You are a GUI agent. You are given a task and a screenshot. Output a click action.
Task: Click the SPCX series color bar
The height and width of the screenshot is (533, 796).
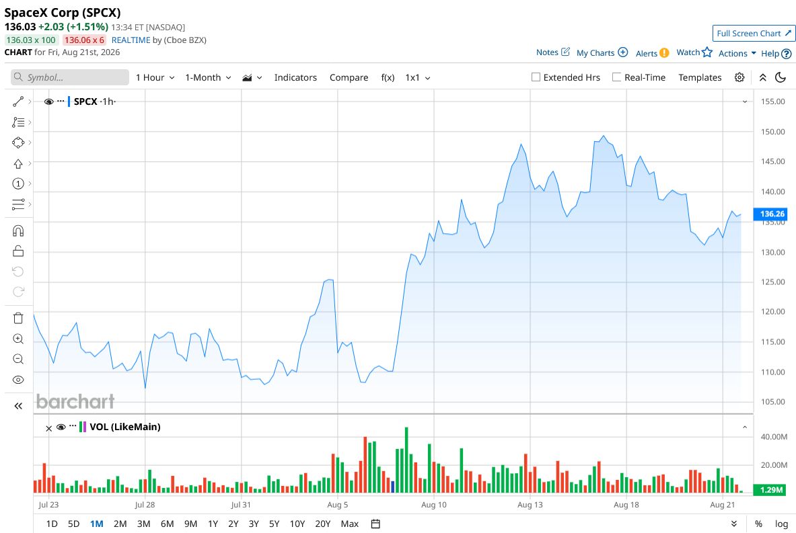[69, 101]
